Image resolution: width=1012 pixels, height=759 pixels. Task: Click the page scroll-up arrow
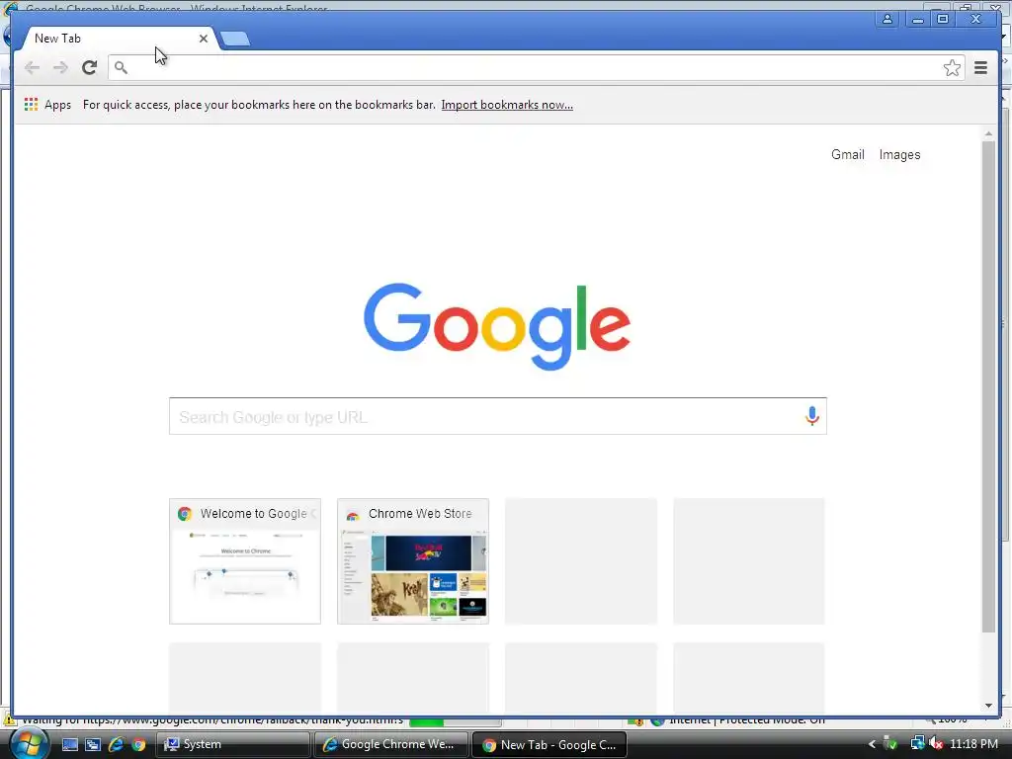coord(988,133)
